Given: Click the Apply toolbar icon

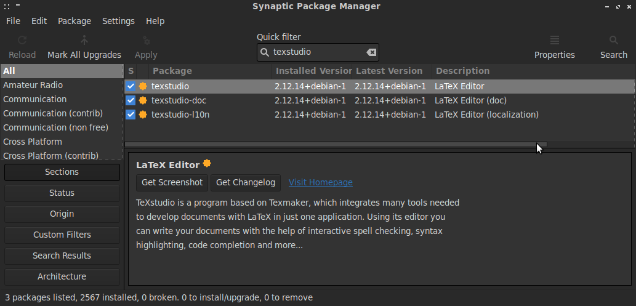Looking at the screenshot, I should pyautogui.click(x=146, y=41).
